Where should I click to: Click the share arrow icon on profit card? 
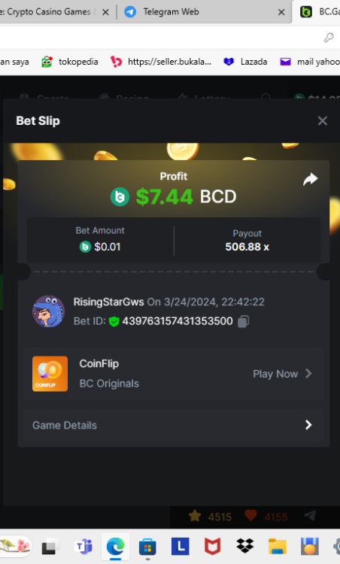pyautogui.click(x=310, y=179)
